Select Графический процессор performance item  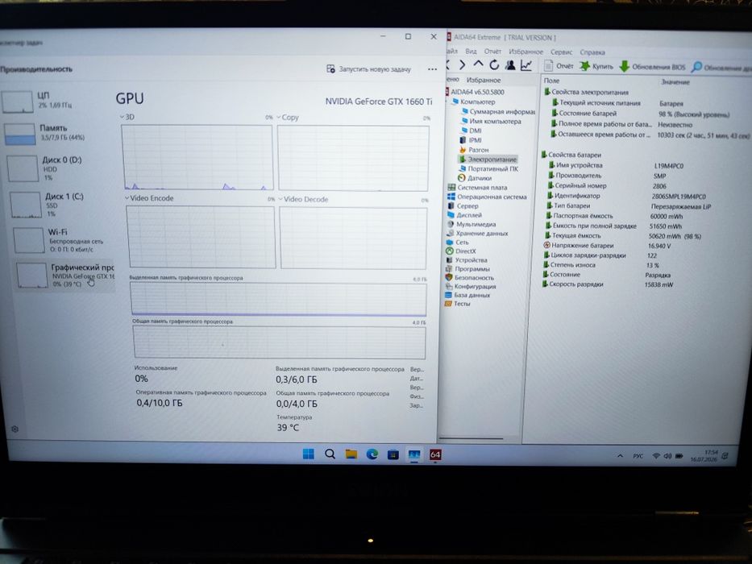pyautogui.click(x=64, y=276)
